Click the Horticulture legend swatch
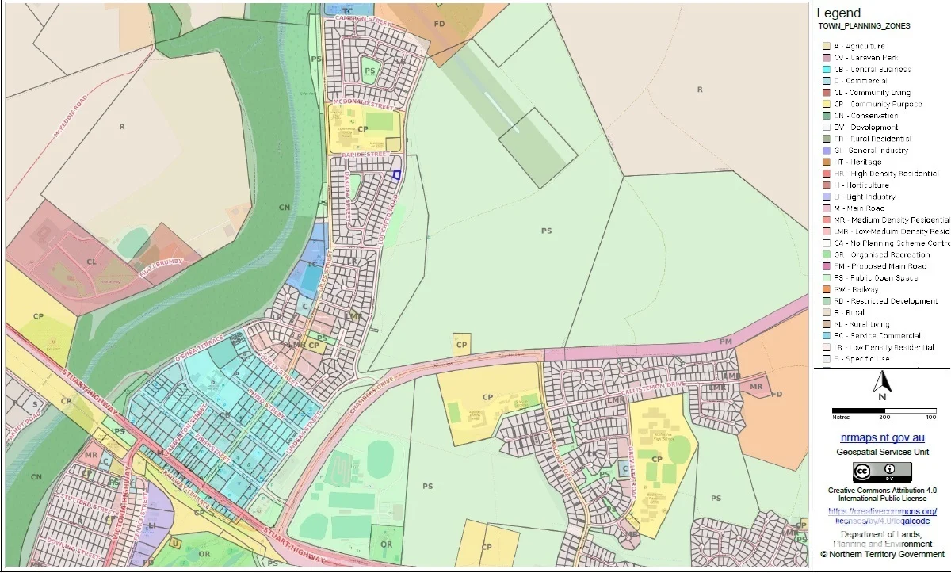The height and width of the screenshot is (573, 951). coord(827,185)
